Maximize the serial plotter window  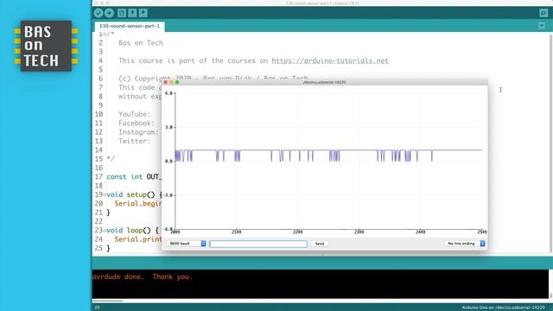177,82
